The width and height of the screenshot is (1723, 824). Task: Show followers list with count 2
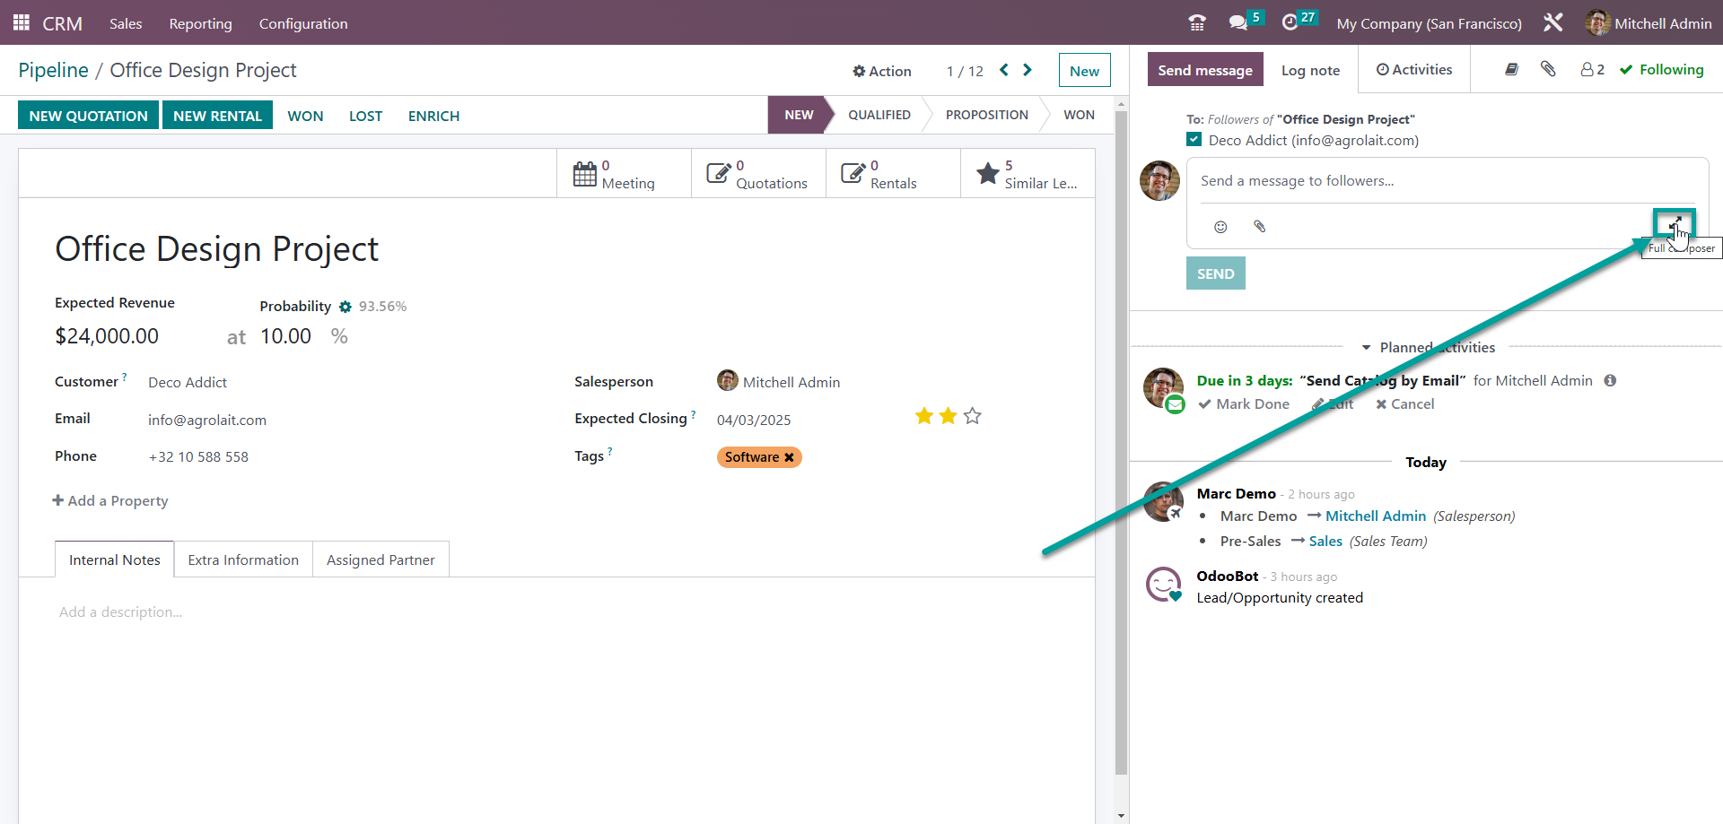(1593, 69)
